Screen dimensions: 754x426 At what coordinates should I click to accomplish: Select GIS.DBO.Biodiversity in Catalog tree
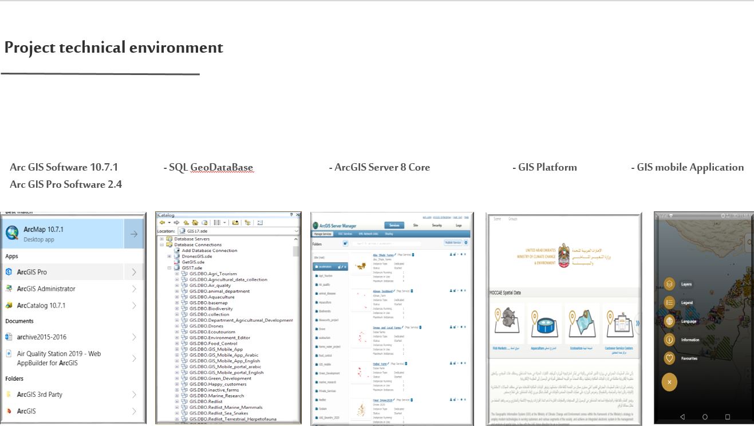point(211,309)
